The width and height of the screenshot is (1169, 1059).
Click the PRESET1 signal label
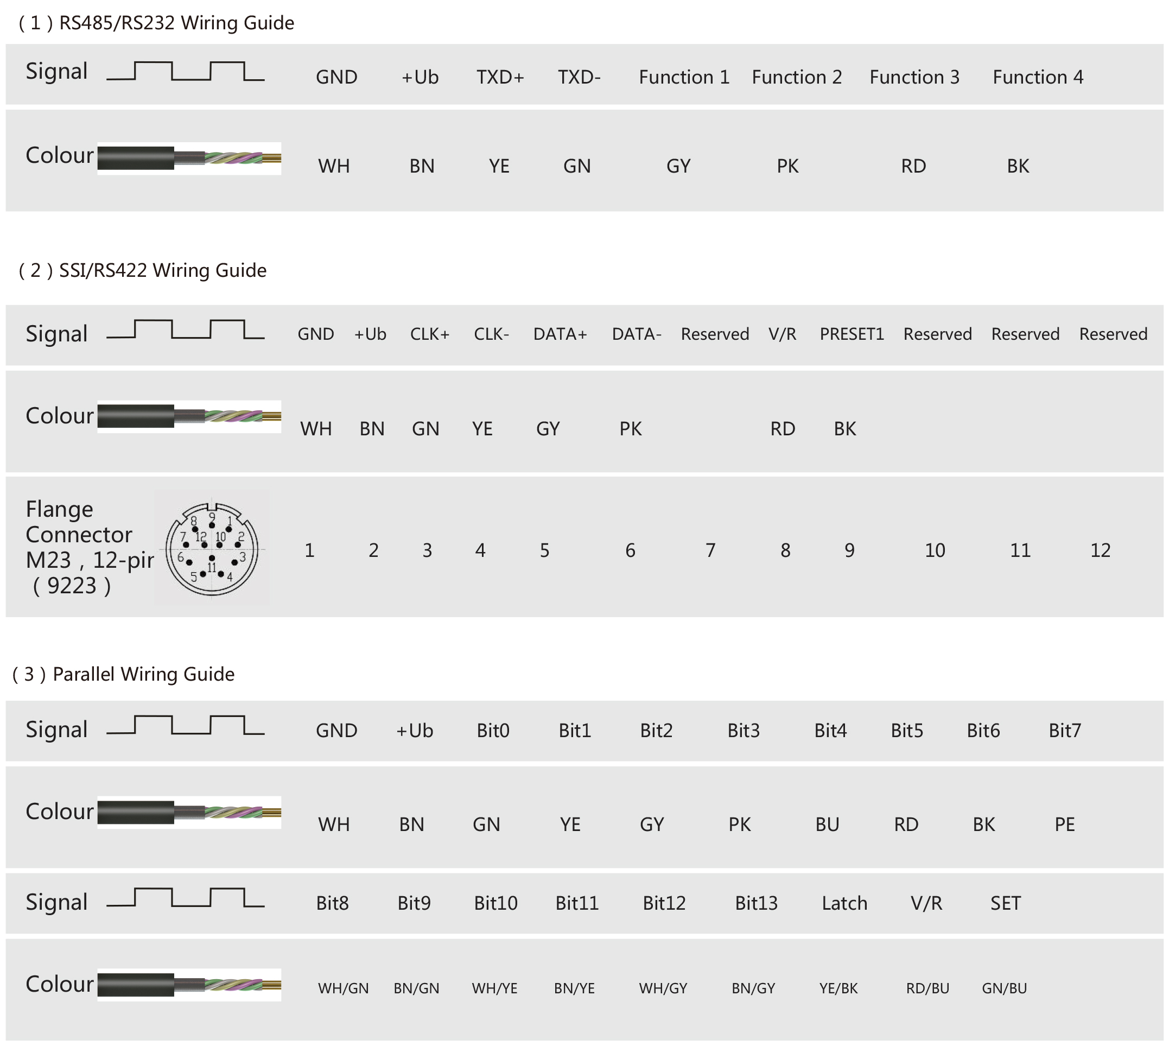pos(852,334)
